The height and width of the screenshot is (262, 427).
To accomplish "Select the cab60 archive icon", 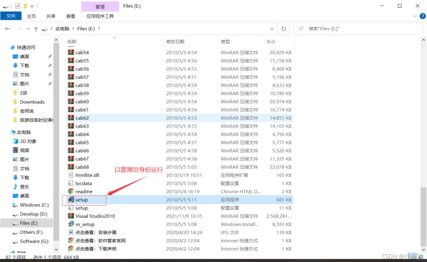I will click(x=71, y=101).
